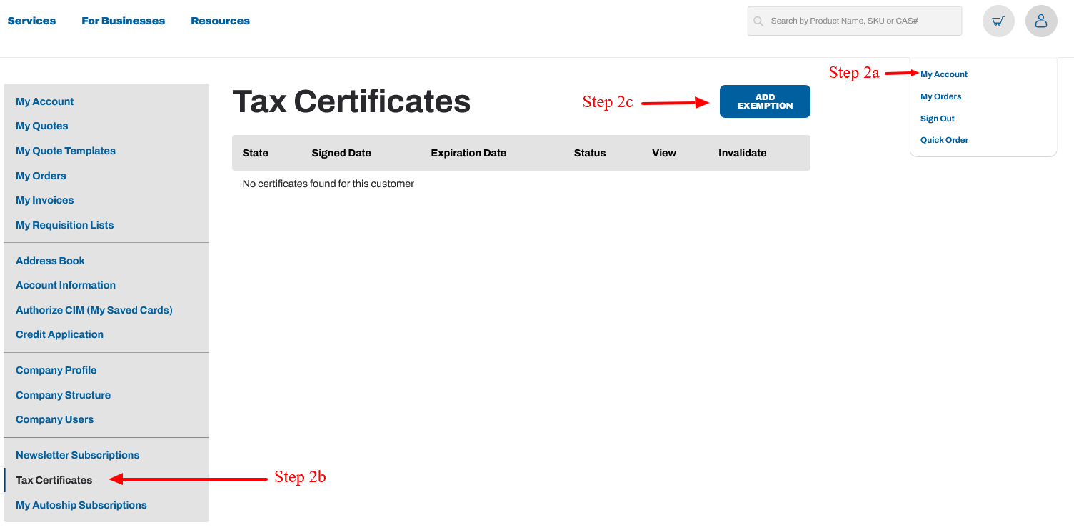The height and width of the screenshot is (530, 1074).
Task: Open the For Businesses menu
Action: pos(123,21)
